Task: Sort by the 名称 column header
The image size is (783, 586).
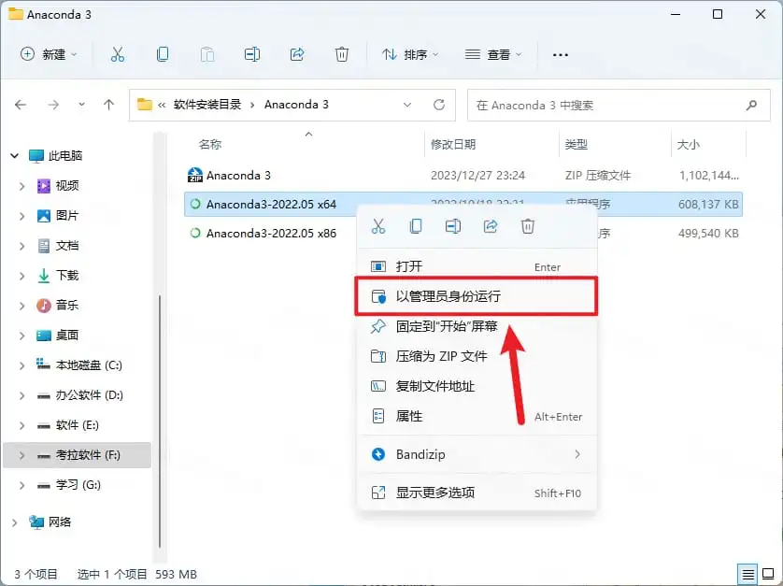Action: pyautogui.click(x=209, y=144)
